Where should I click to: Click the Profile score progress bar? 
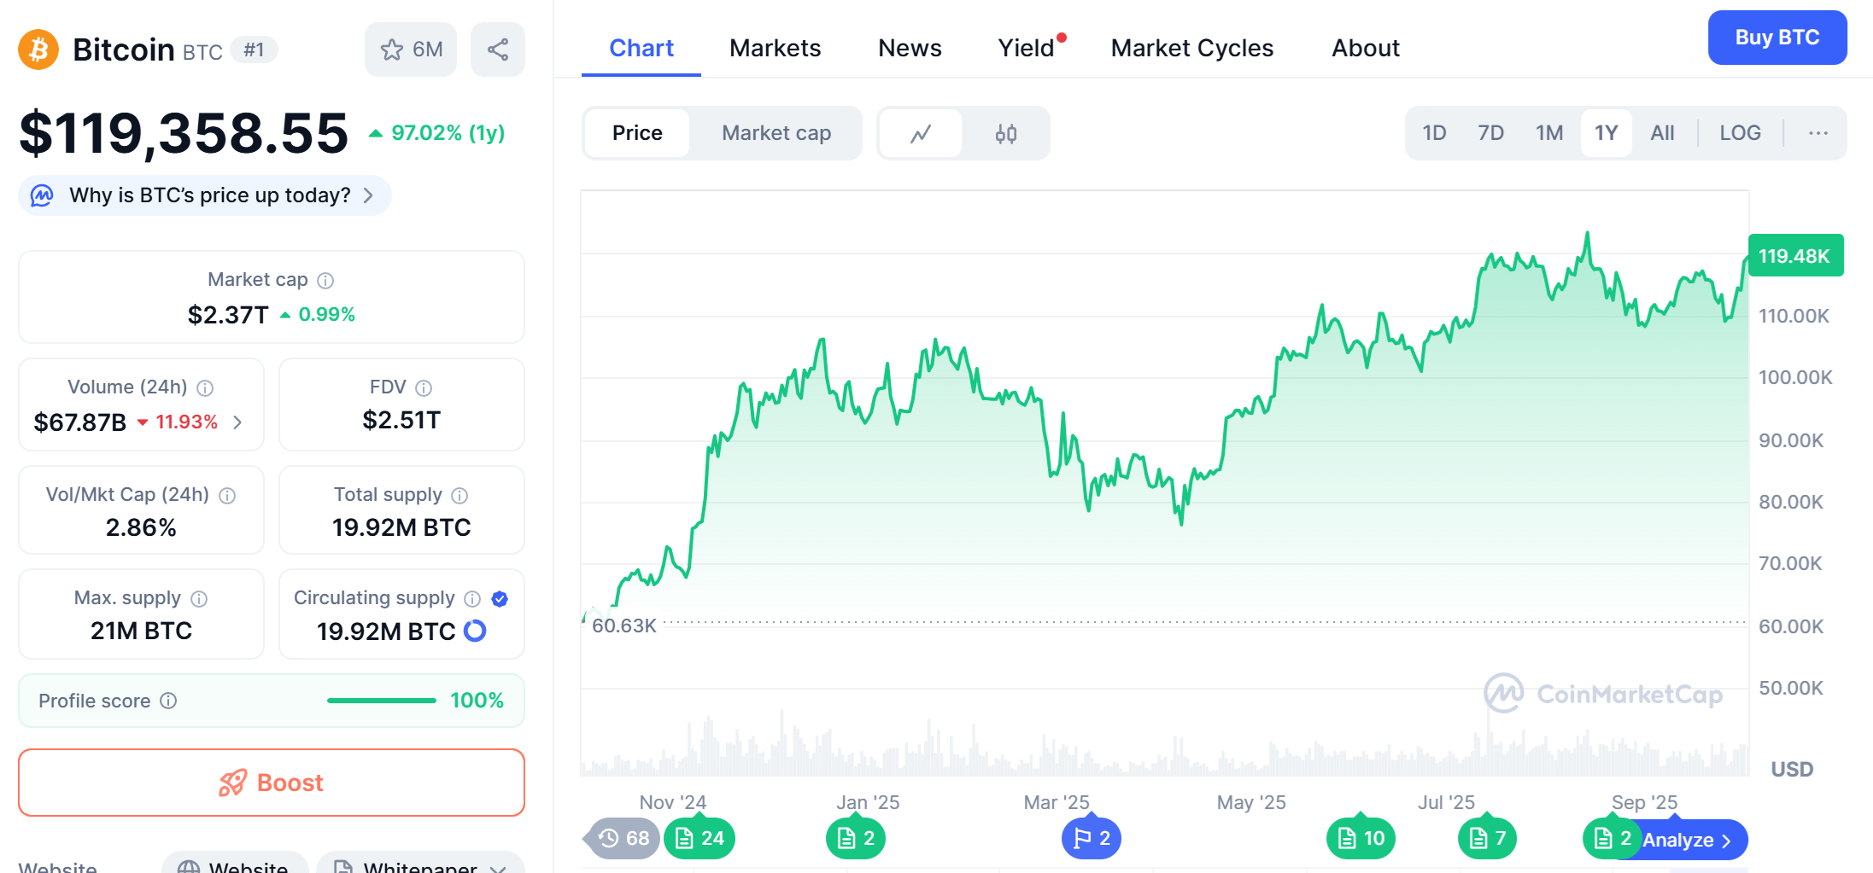(381, 701)
